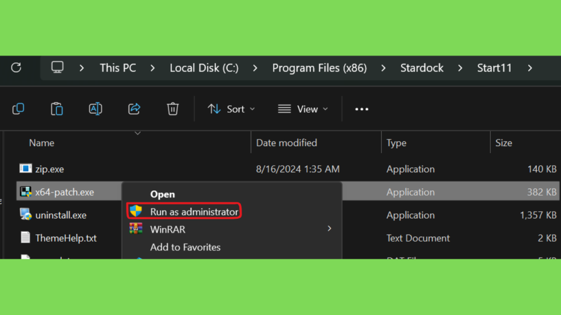Viewport: 561px width, 315px height.
Task: Click the WinRAR books icon in context menu
Action: tap(136, 229)
